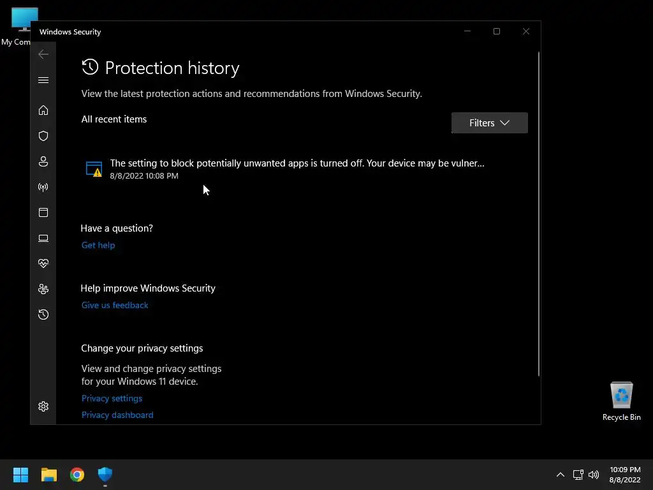Open Firewall & network protection icon

pos(43,187)
